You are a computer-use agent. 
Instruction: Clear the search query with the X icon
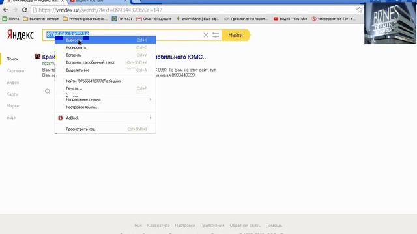(206, 35)
